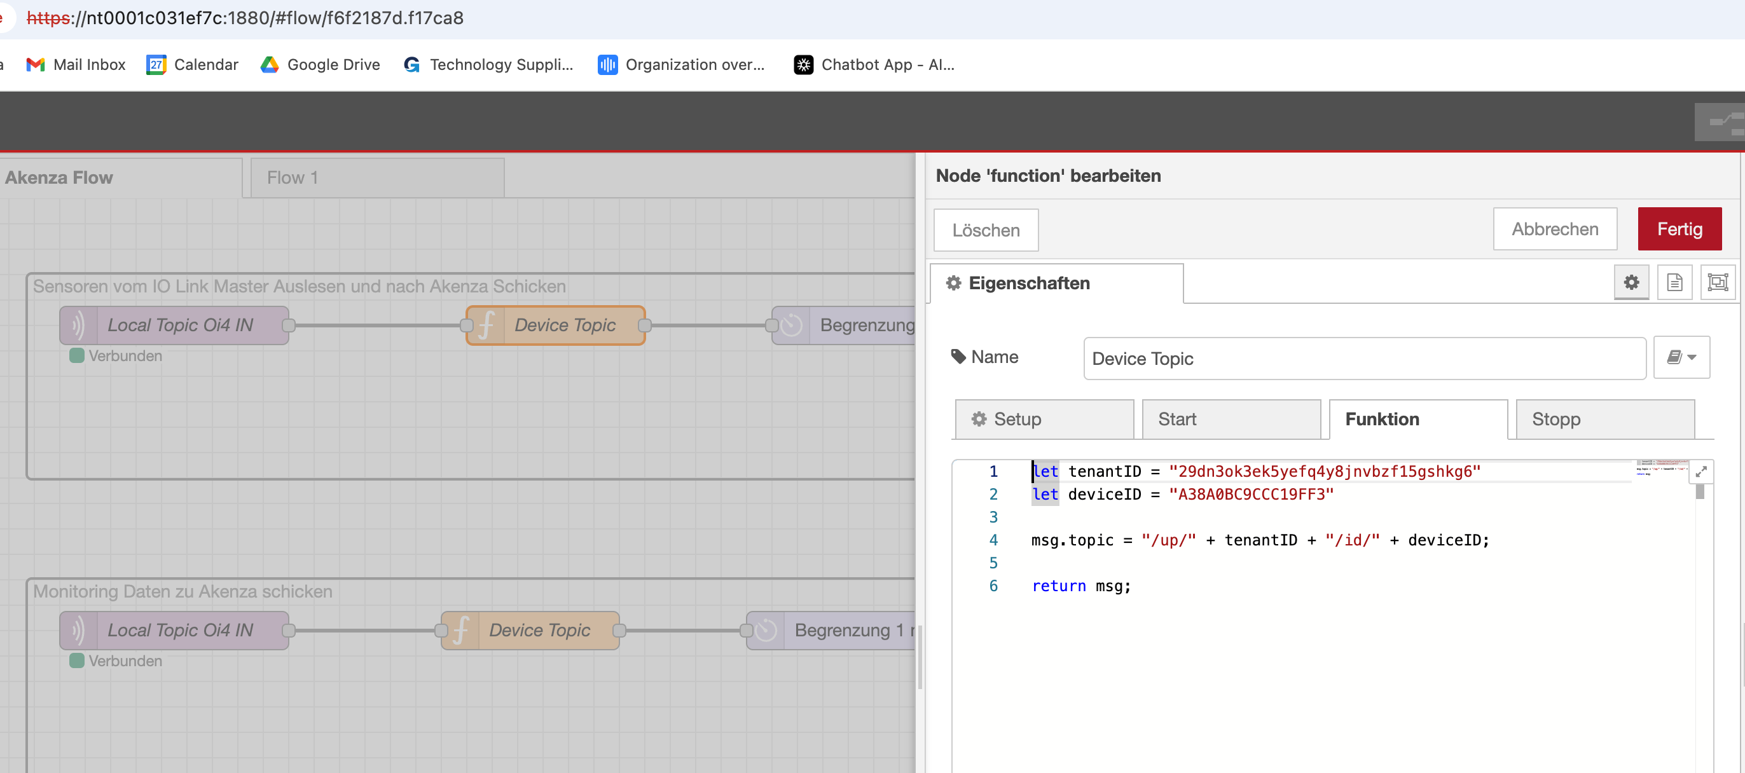This screenshot has height=773, width=1745.
Task: Open node appearance settings icon
Action: (x=1717, y=282)
